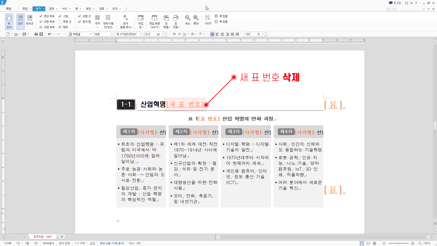Toggle the 문서 탭 checkbox
The height and width of the screenshot is (246, 437).
pos(80,22)
